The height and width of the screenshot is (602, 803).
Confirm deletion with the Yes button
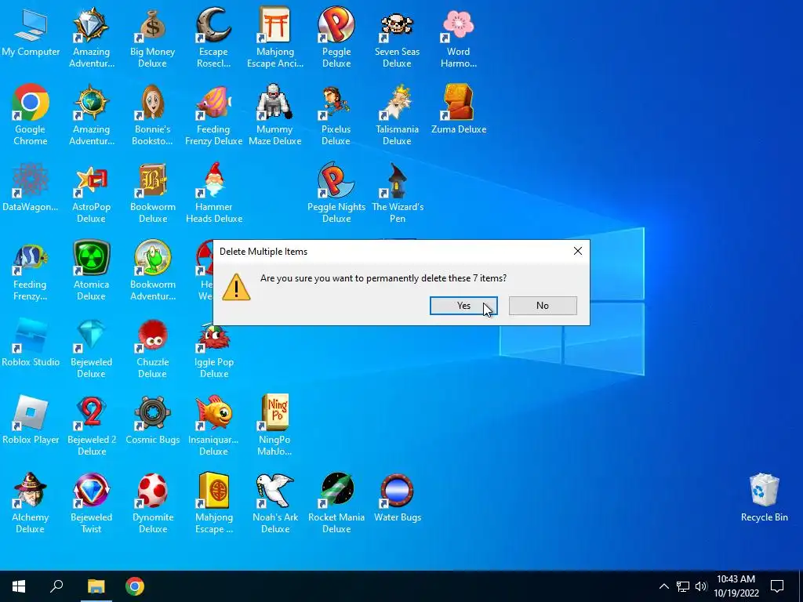[463, 306]
